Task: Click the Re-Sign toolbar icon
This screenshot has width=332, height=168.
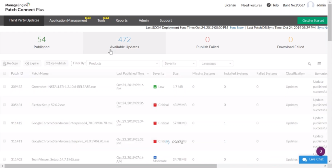Action: click(5, 64)
